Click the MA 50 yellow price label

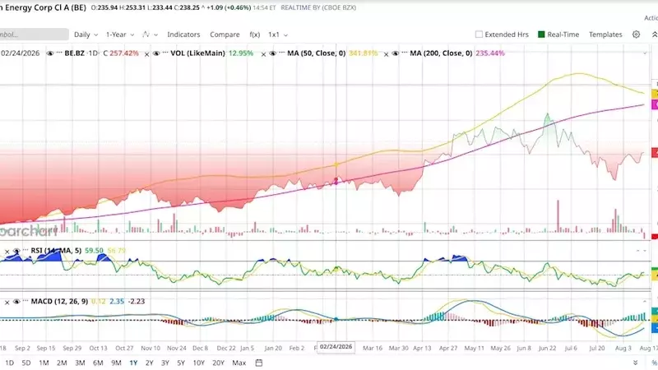(x=655, y=95)
